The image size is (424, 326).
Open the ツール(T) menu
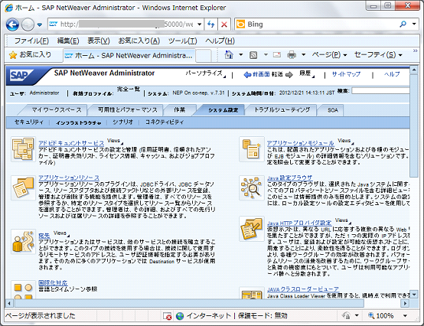click(182, 41)
